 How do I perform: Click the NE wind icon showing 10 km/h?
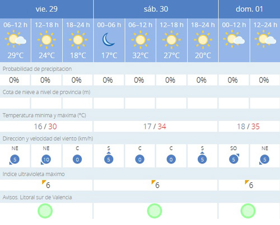46,160
